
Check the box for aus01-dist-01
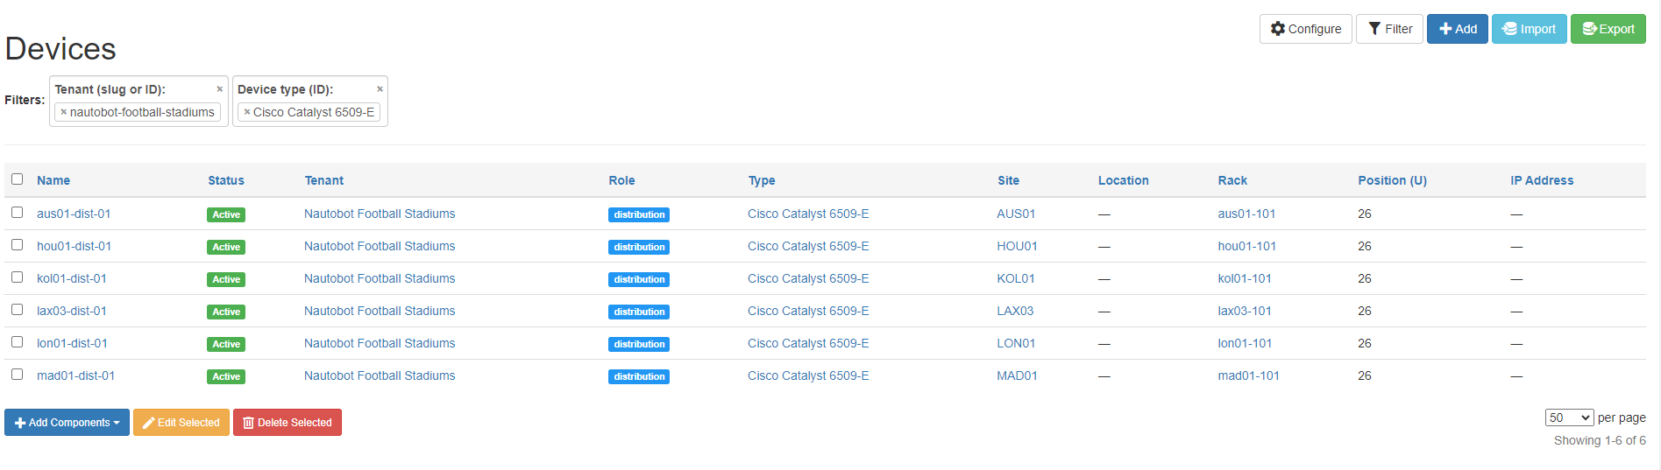pyautogui.click(x=17, y=213)
